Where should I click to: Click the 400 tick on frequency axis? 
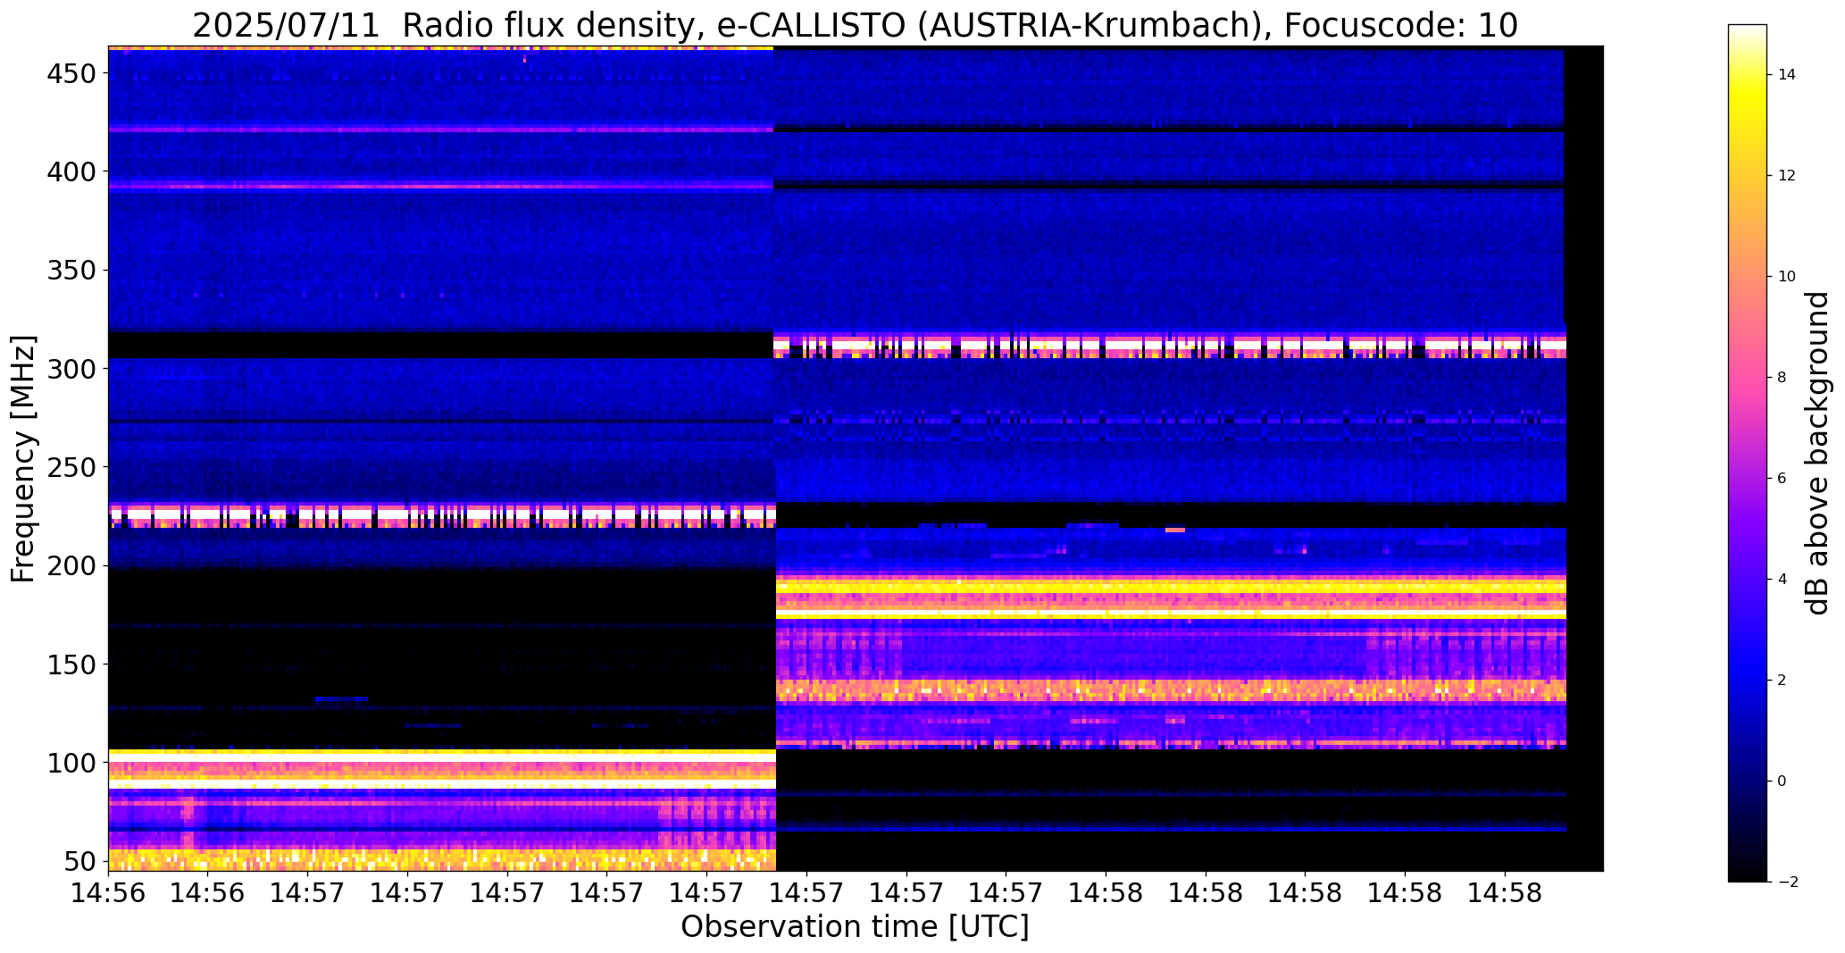(x=71, y=171)
